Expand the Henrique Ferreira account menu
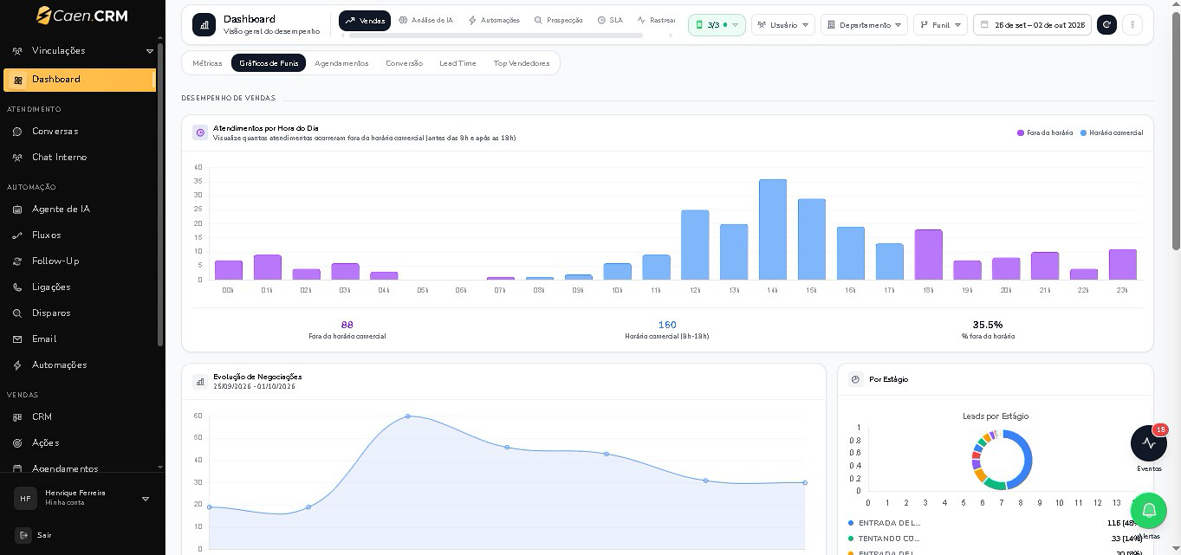This screenshot has width=1181, height=555. pyautogui.click(x=146, y=499)
